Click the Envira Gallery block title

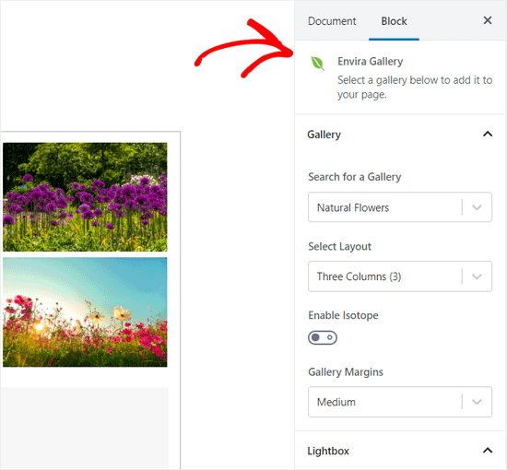pos(371,62)
